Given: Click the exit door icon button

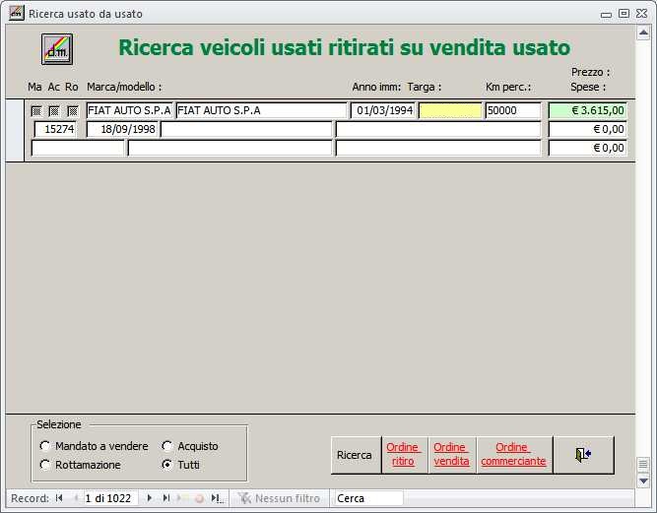Looking at the screenshot, I should pos(583,455).
